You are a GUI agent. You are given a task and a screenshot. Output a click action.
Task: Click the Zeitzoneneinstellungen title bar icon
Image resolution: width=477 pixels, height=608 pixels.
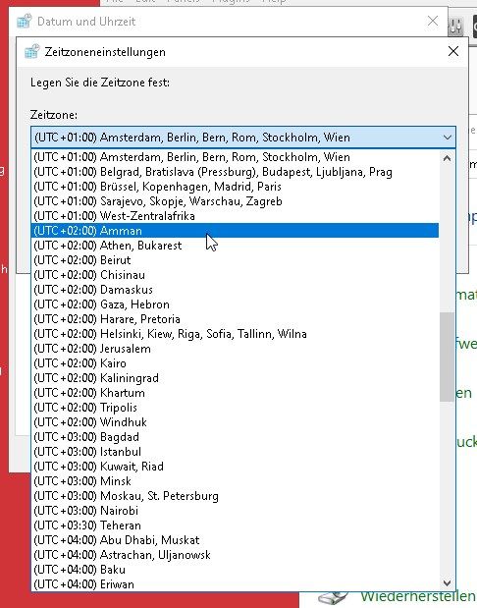click(31, 52)
